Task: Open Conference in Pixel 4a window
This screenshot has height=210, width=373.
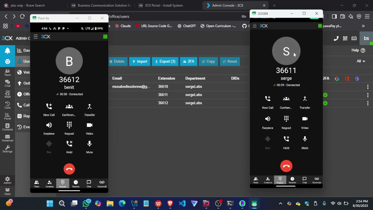Action: pyautogui.click(x=69, y=110)
